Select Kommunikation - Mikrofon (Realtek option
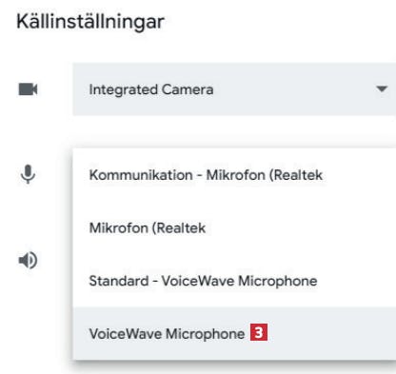 coord(234,175)
